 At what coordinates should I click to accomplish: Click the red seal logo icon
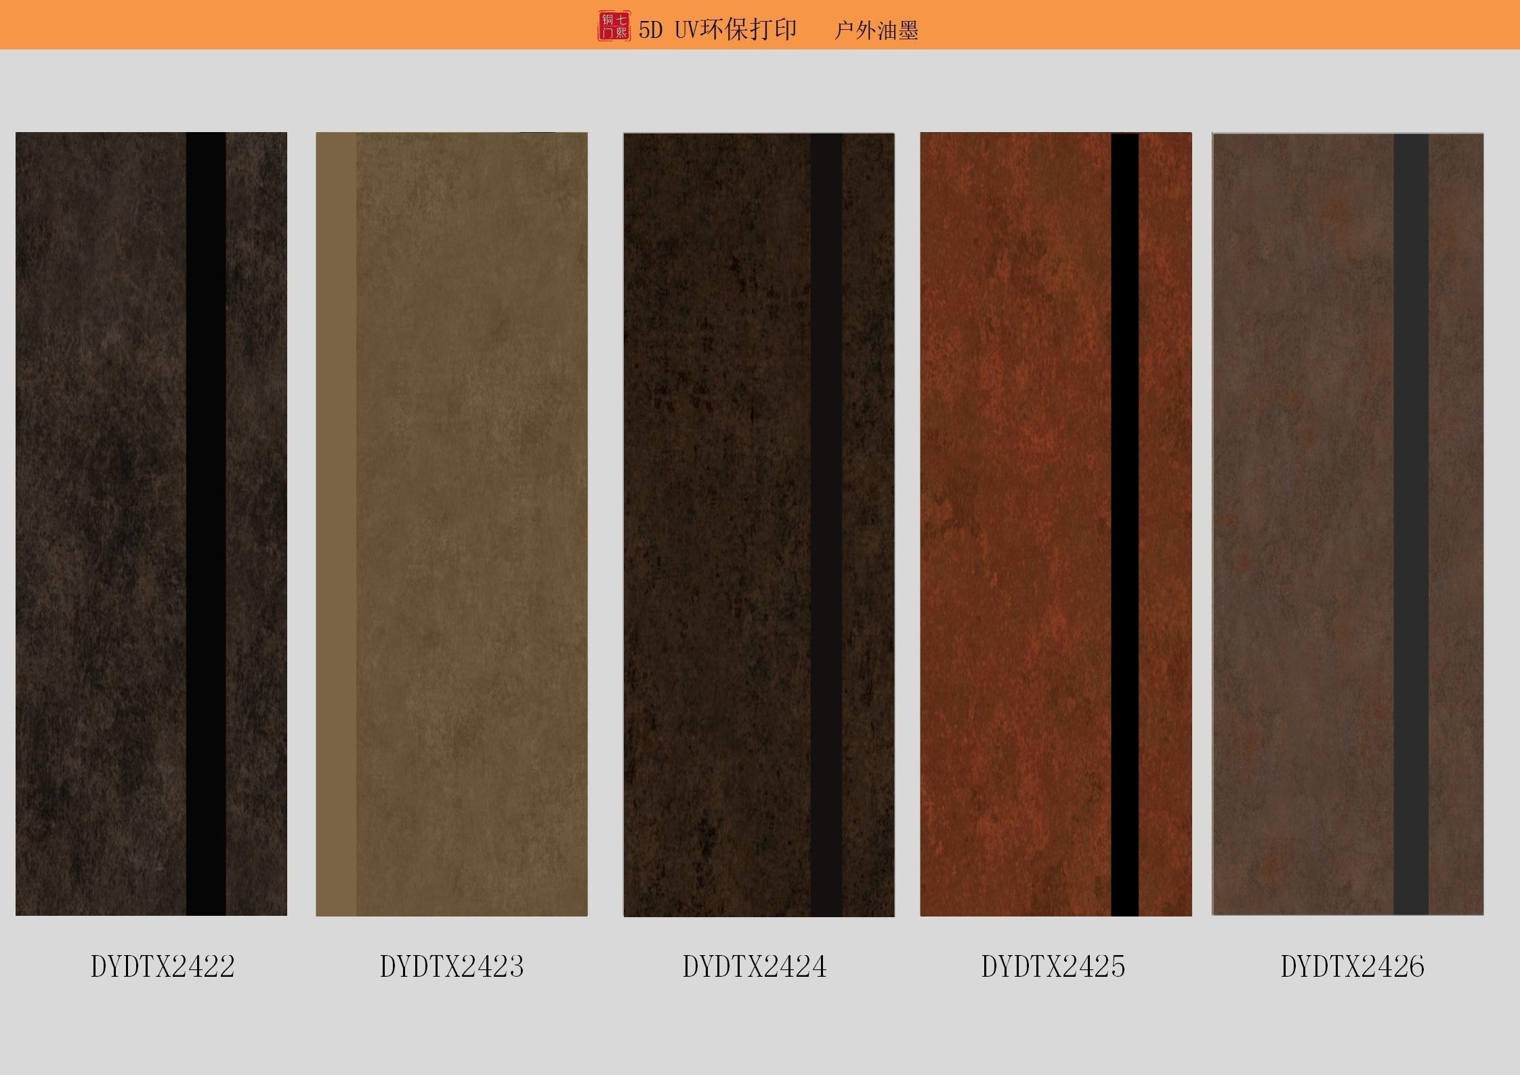coord(614,26)
